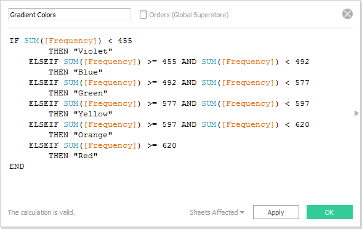Expand the function reference side arrow

coord(356,113)
